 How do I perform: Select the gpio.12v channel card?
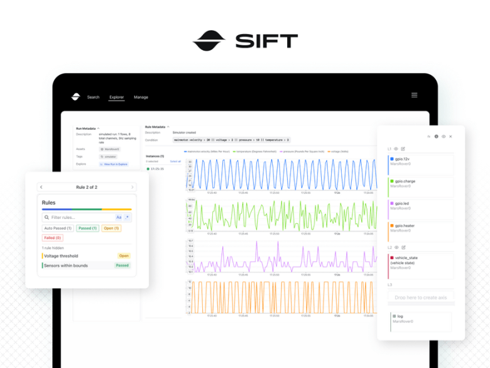421,165
